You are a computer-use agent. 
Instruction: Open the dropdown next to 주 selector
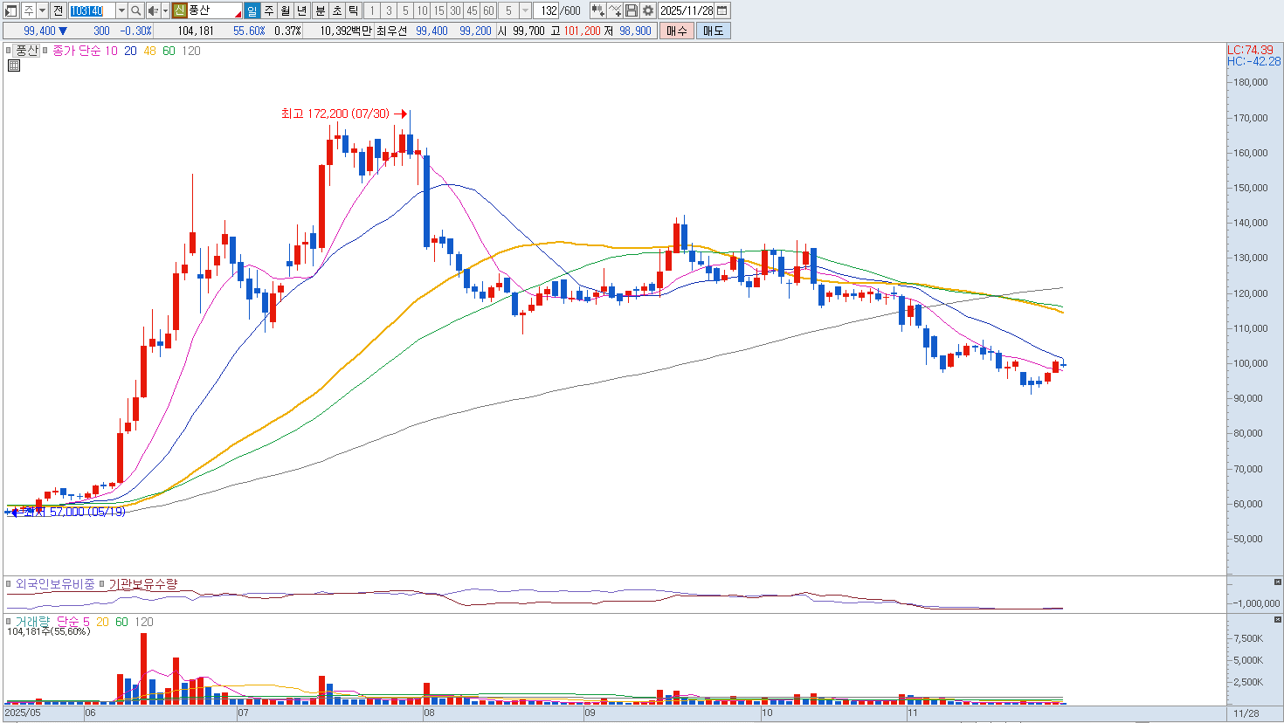42,10
